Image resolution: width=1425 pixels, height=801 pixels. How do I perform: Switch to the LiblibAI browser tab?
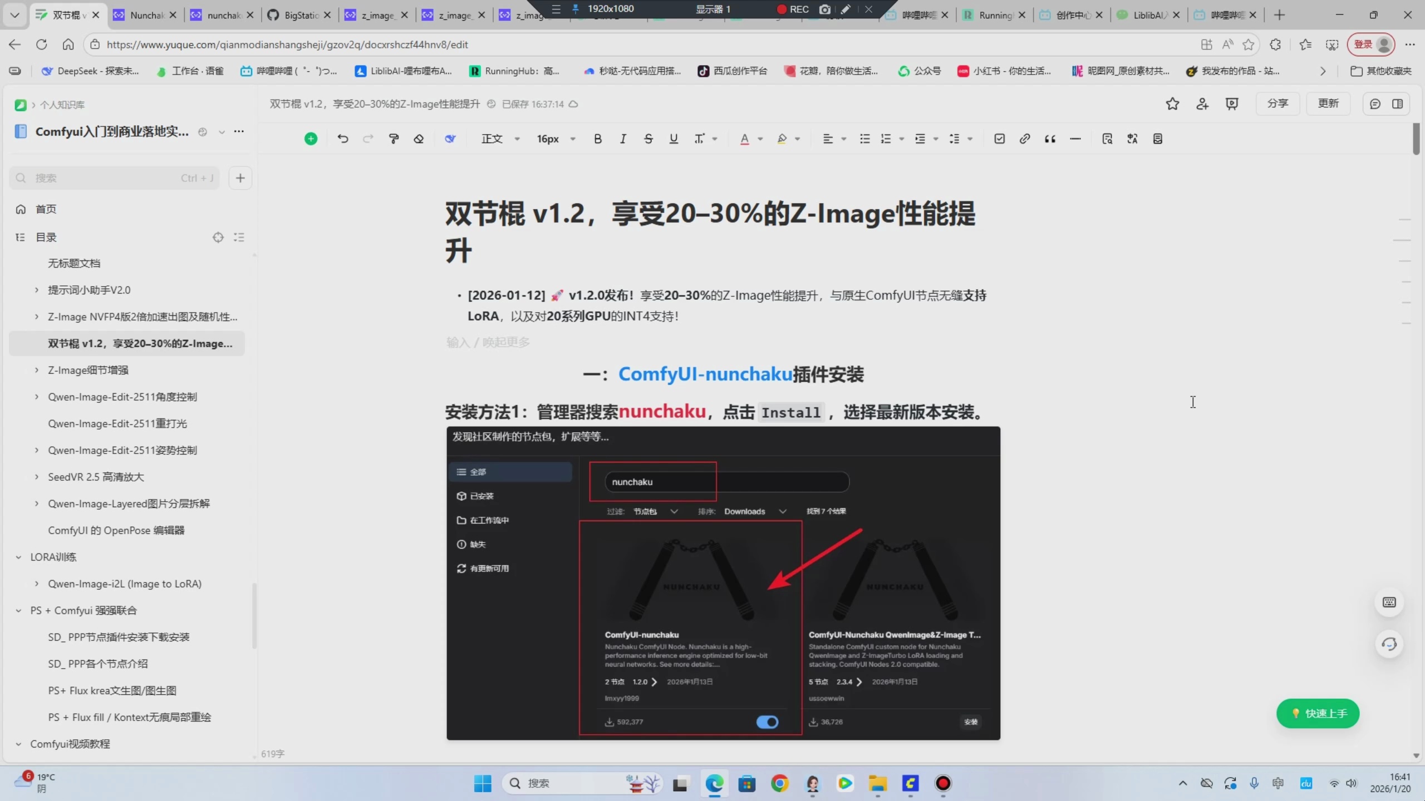point(1149,15)
